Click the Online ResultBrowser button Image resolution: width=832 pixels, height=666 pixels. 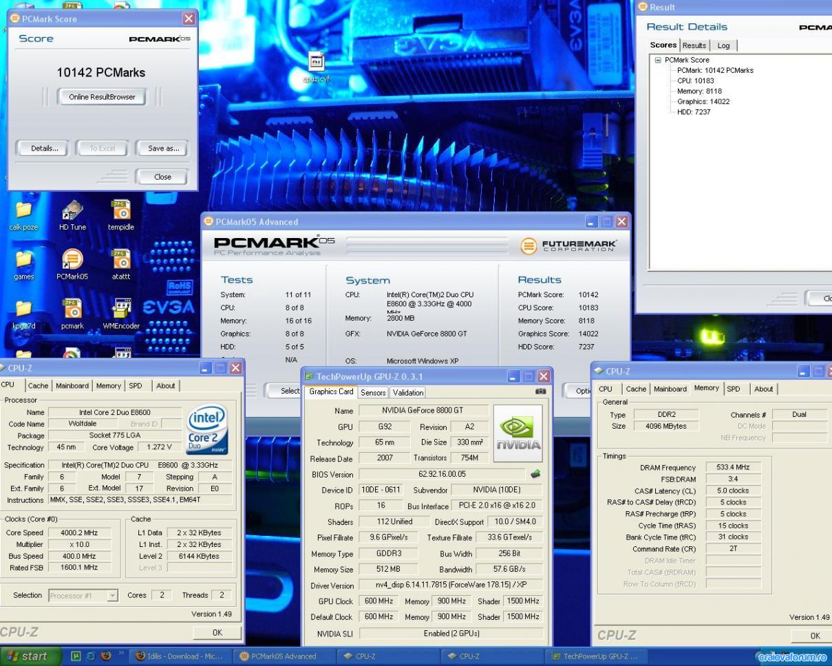pos(102,97)
